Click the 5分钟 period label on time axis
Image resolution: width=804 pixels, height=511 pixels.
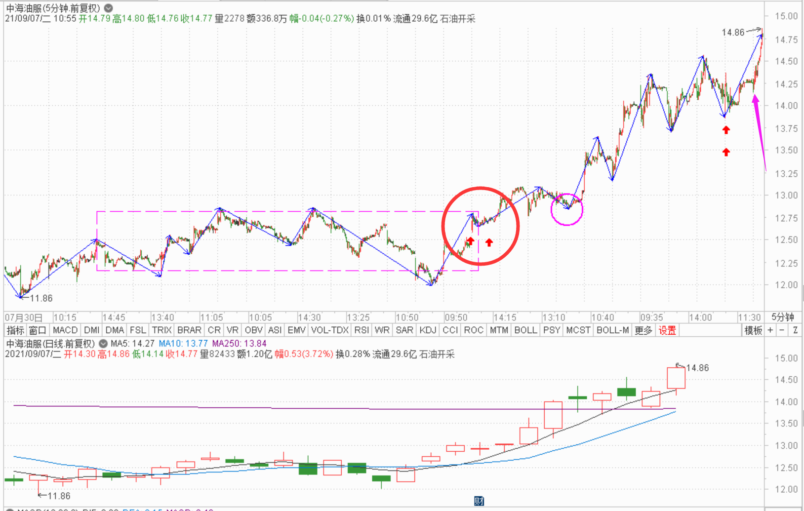click(783, 317)
